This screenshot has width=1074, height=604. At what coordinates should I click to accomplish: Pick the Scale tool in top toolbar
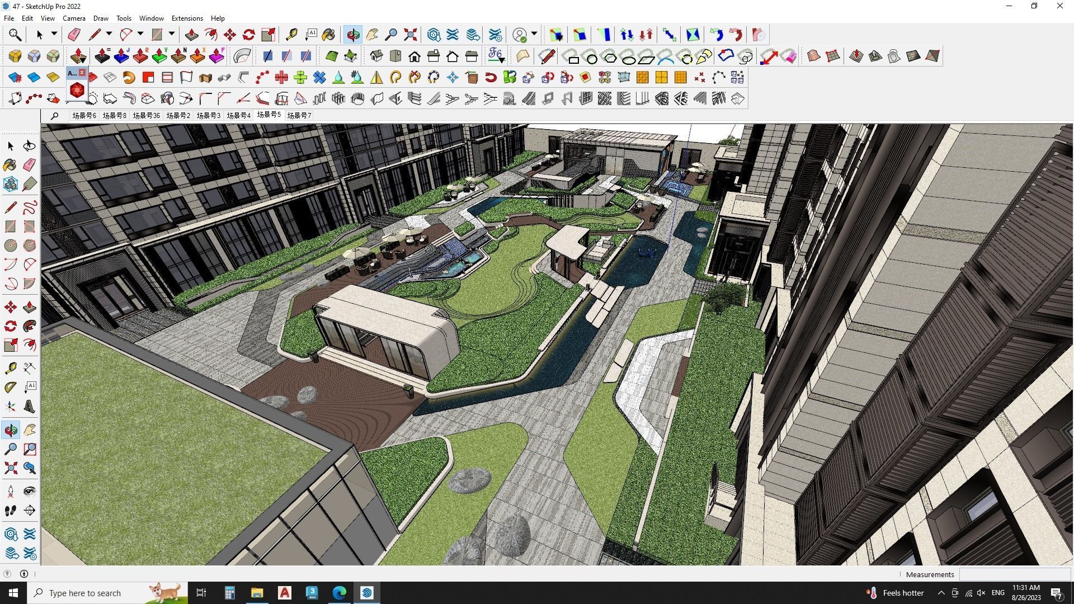coord(268,35)
